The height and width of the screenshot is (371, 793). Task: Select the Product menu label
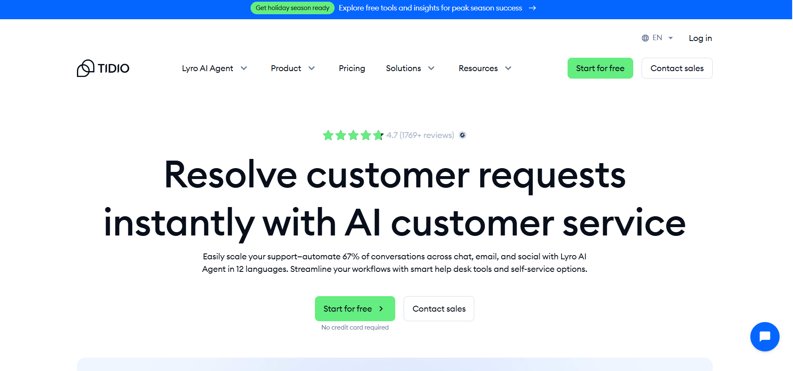click(x=286, y=68)
